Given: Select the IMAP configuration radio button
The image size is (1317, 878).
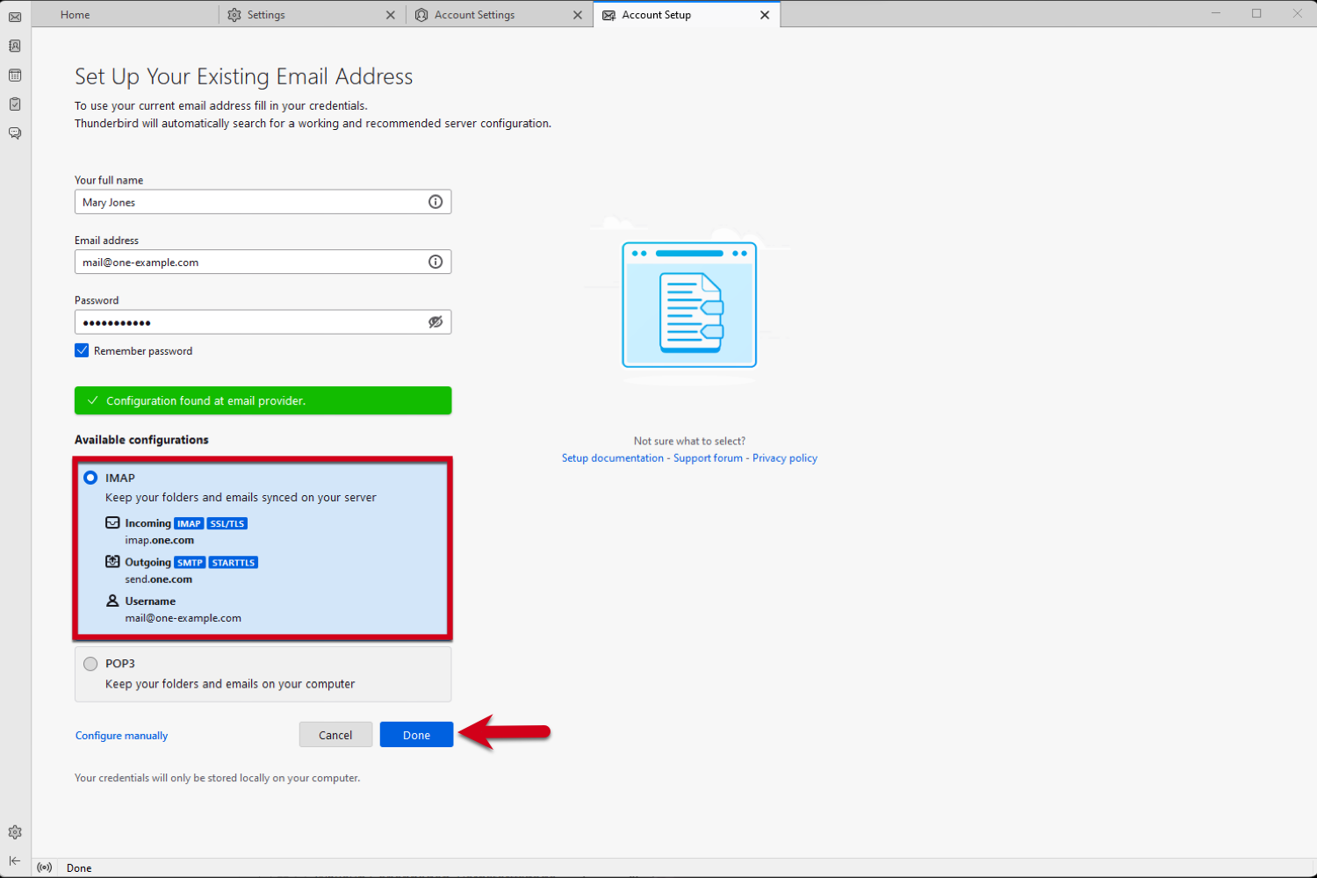Looking at the screenshot, I should [90, 478].
